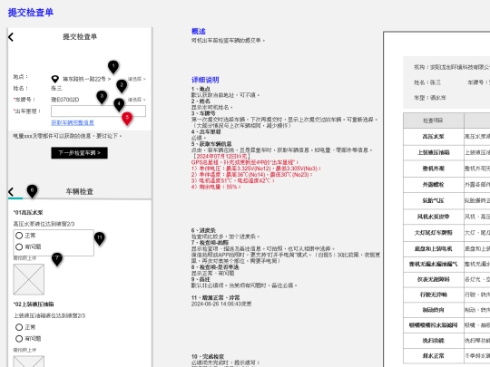This screenshot has width=490, height=367.
Task: Go back from the 车辆检查 screen
Action: click(x=11, y=191)
